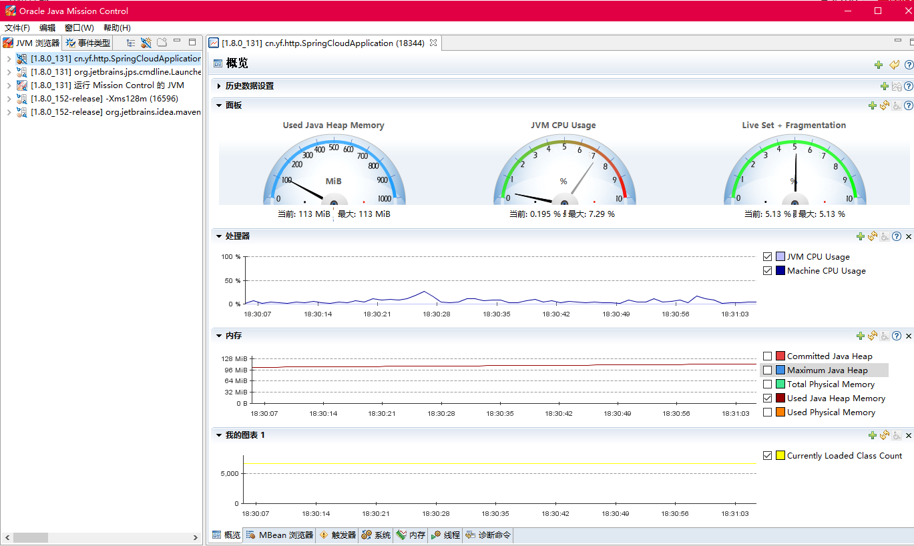Disable the Machine CPU Usage checkbox
This screenshot has width=914, height=546.
(x=767, y=270)
